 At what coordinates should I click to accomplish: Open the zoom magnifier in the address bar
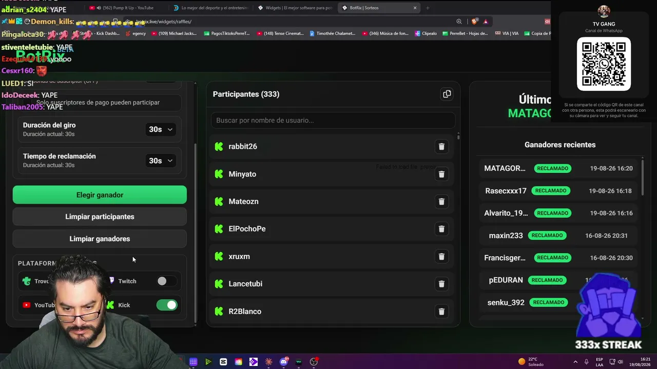[459, 22]
